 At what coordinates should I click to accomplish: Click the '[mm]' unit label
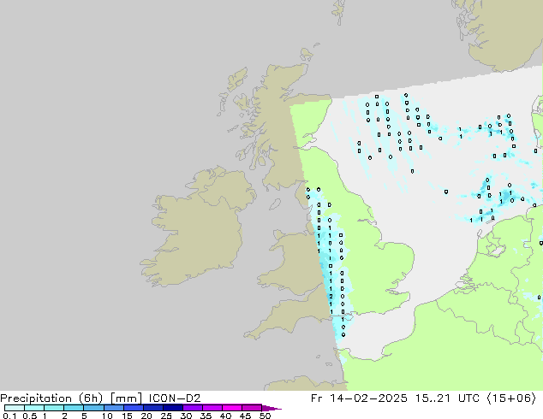pyautogui.click(x=126, y=398)
